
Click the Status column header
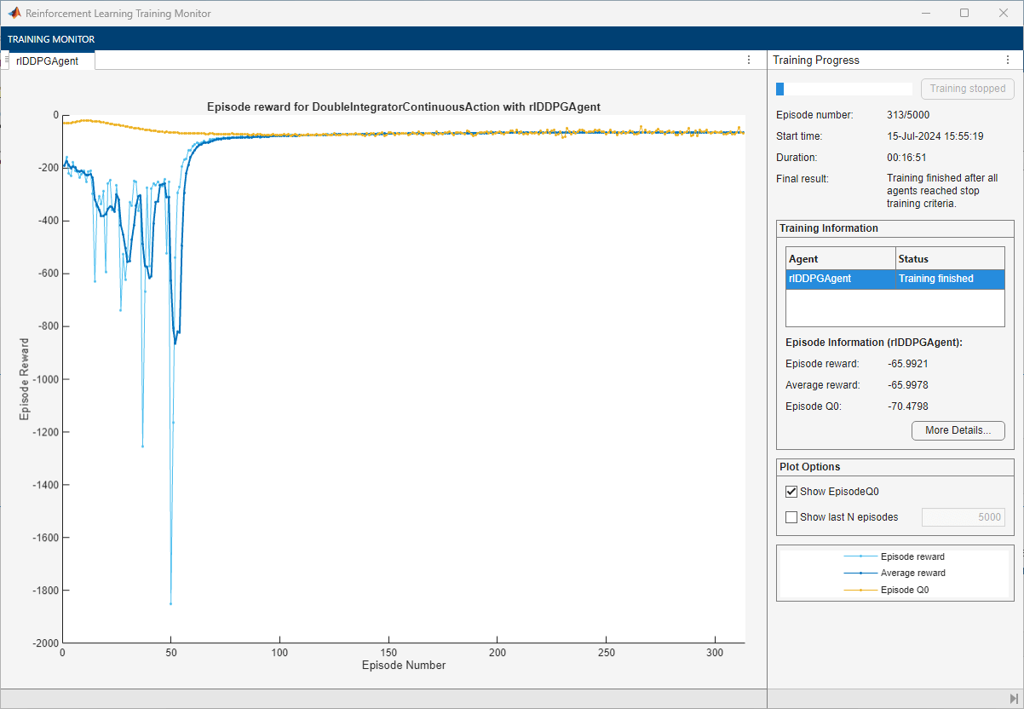[x=949, y=258]
